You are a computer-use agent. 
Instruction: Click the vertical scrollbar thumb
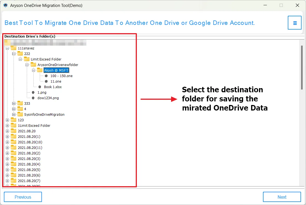tap(302, 67)
